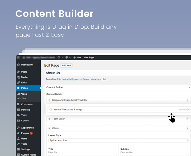The width and height of the screenshot is (191, 156).
Task: Click the Contact envelope icon
Action: pos(18,121)
